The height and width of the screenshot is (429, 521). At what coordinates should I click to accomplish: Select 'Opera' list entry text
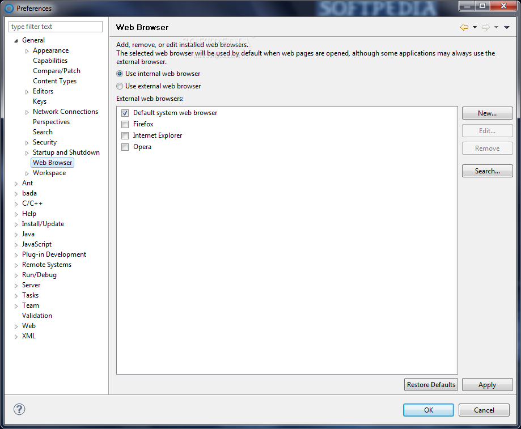click(x=142, y=147)
